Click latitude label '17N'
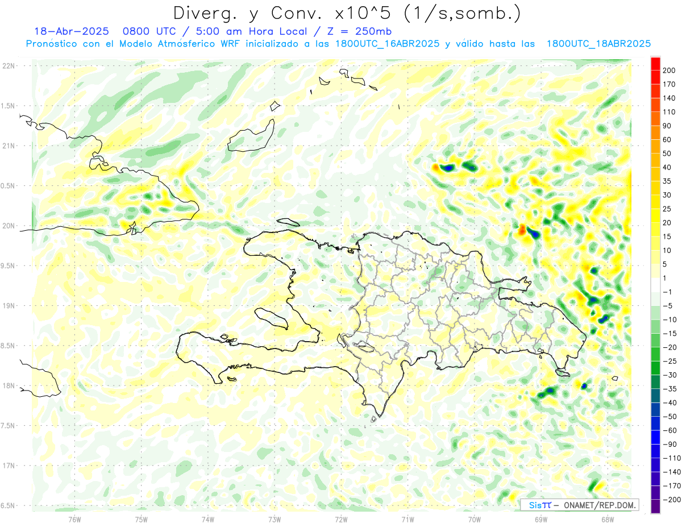Image resolution: width=682 pixels, height=527 pixels. pos(9,466)
